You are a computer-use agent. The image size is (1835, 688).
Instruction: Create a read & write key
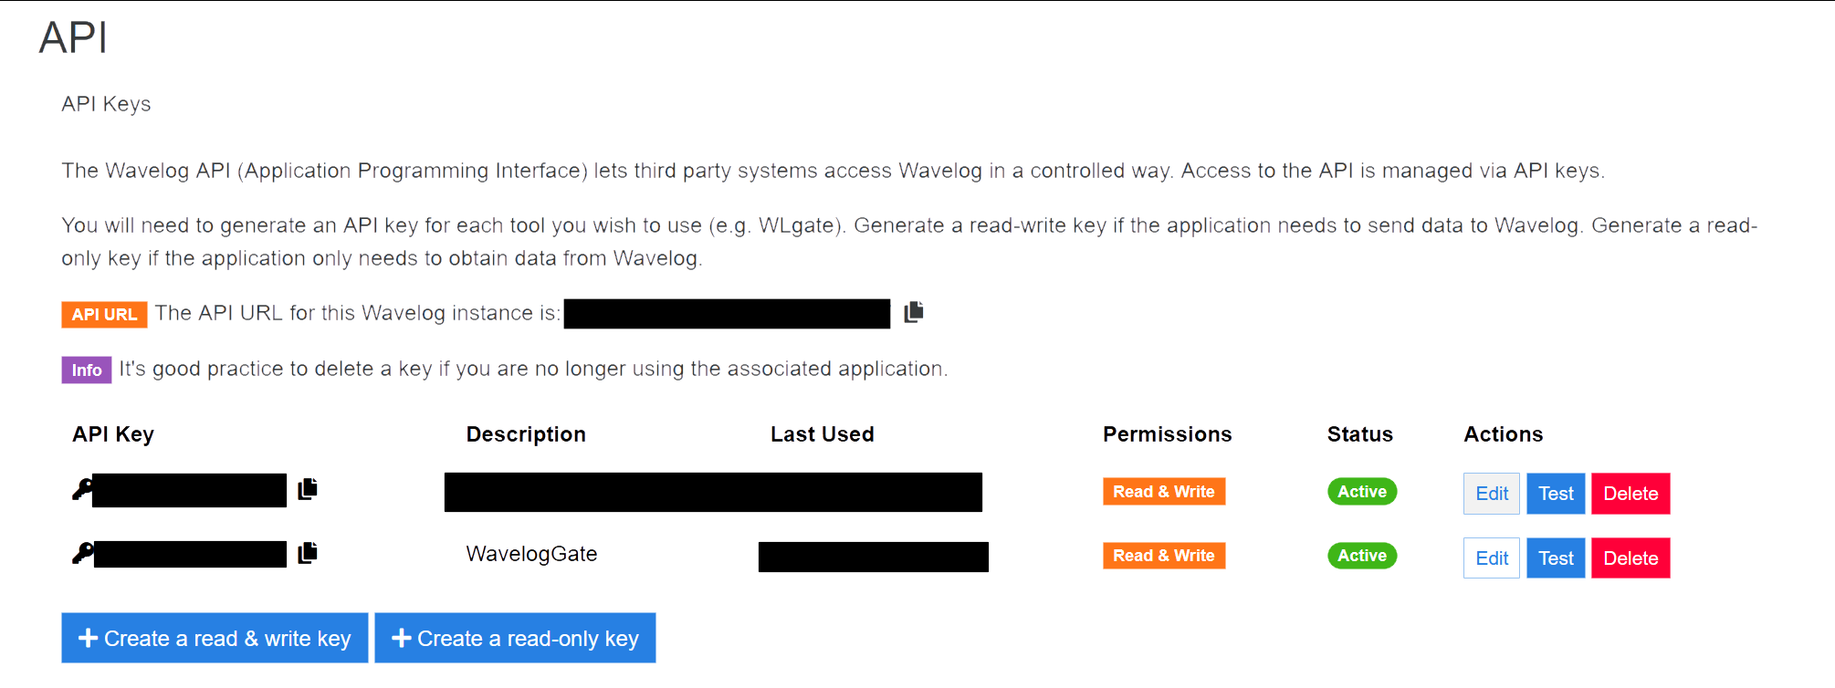tap(215, 638)
